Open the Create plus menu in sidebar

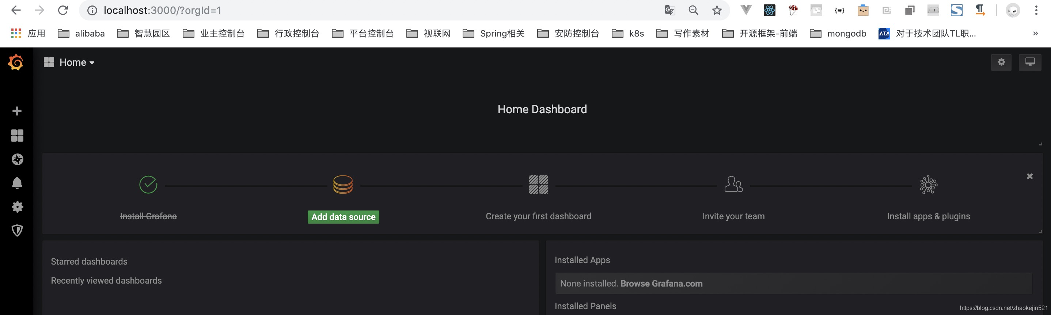coord(17,111)
